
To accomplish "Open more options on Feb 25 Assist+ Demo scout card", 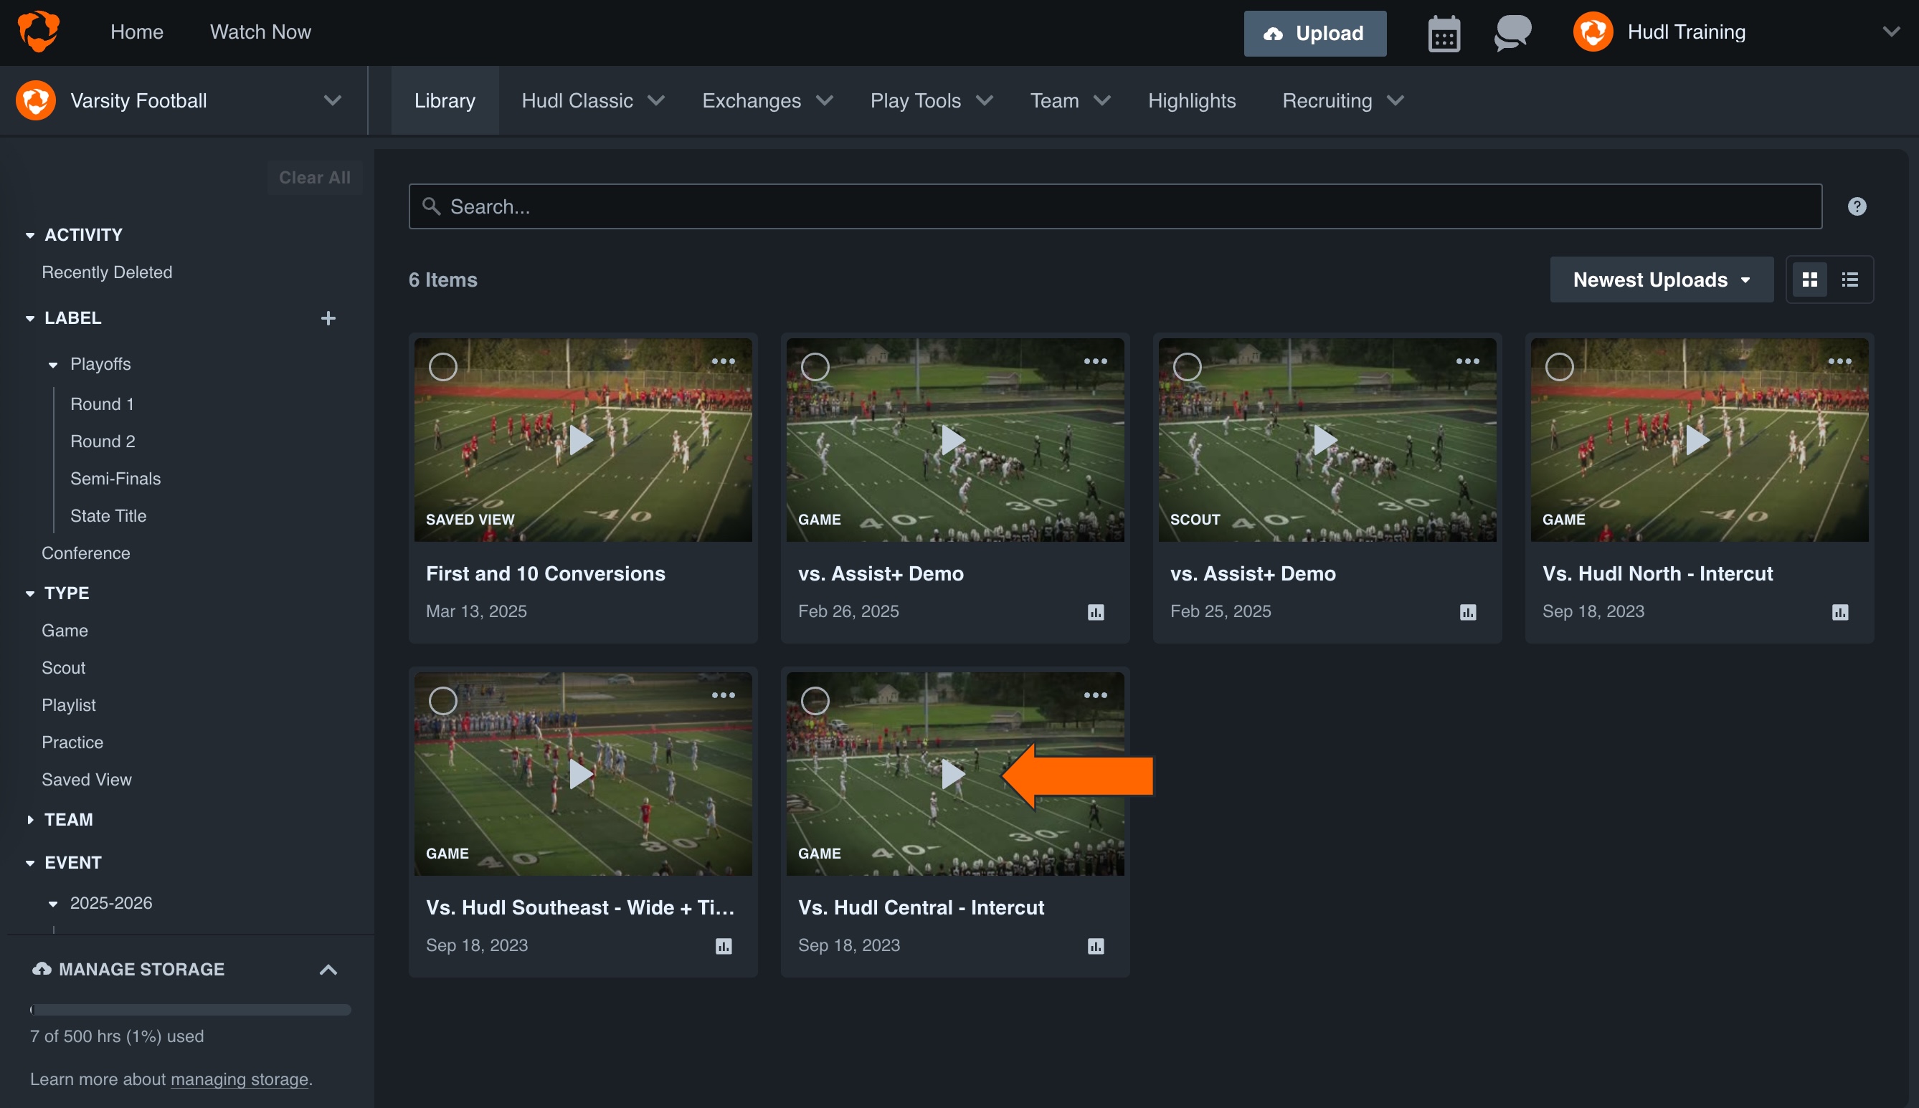I will pyautogui.click(x=1468, y=361).
